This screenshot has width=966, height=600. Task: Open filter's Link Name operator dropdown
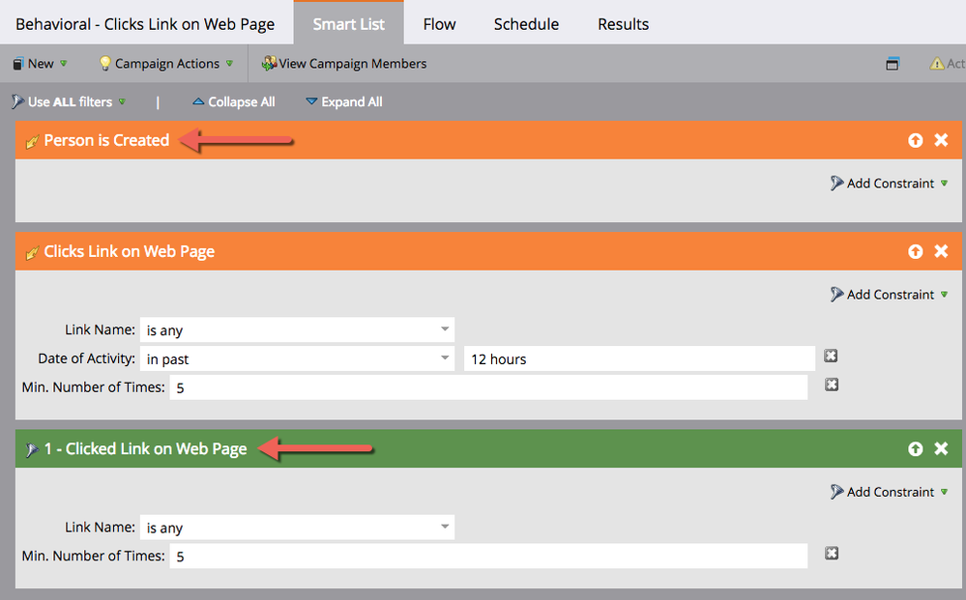coord(297,528)
